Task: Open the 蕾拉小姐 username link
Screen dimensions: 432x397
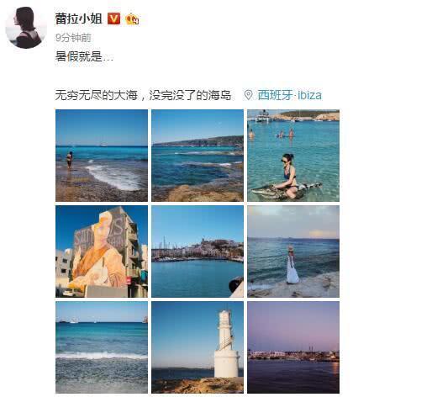Action: [x=79, y=19]
